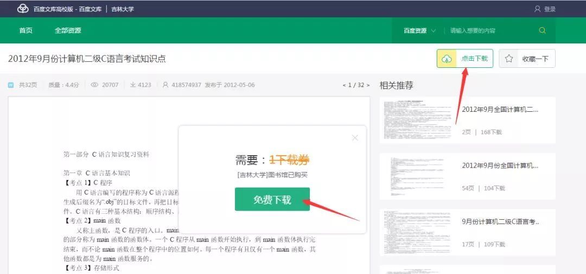Close the download popup dialog
The height and width of the screenshot is (274, 586).
pos(355,138)
